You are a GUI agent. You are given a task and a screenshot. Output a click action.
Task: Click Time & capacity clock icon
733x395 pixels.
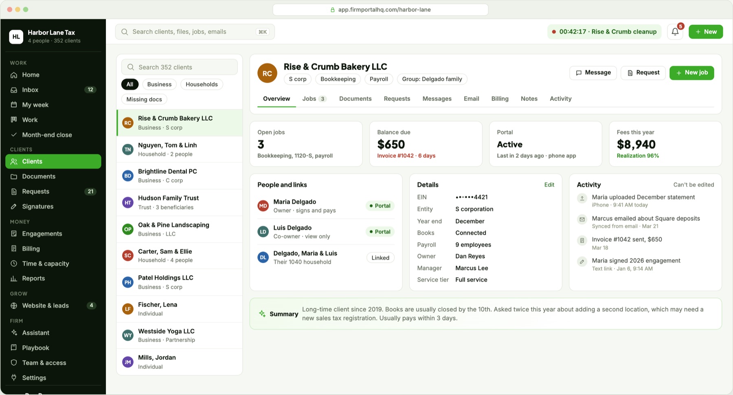point(14,264)
